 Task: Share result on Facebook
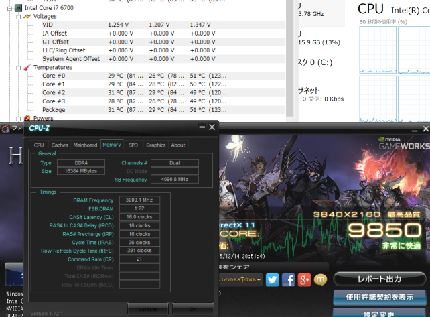(x=288, y=280)
